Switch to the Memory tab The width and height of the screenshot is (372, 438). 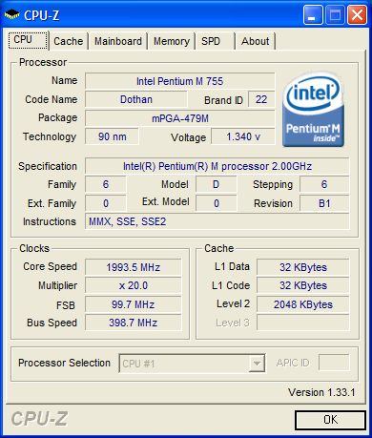[x=172, y=41]
